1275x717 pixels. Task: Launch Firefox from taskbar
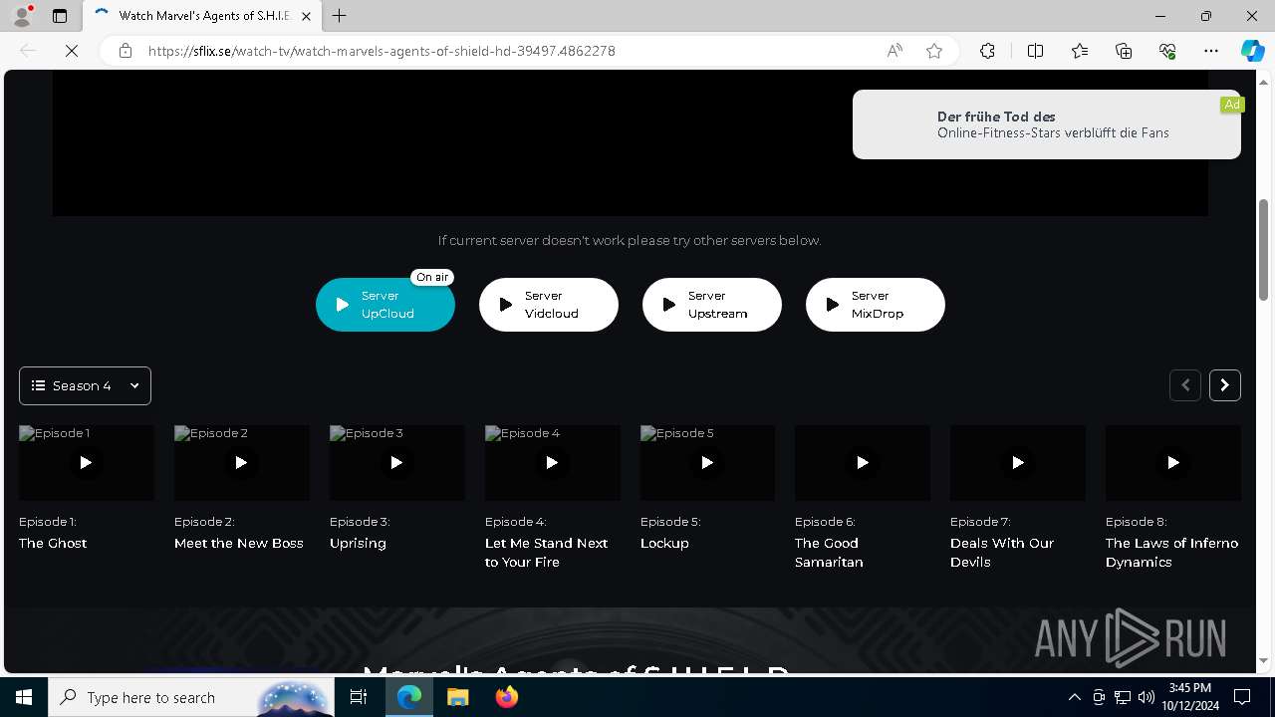click(506, 697)
